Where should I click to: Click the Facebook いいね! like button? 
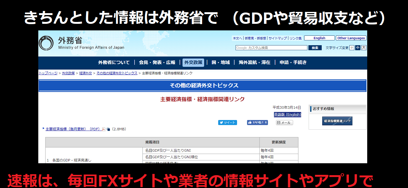(257, 123)
